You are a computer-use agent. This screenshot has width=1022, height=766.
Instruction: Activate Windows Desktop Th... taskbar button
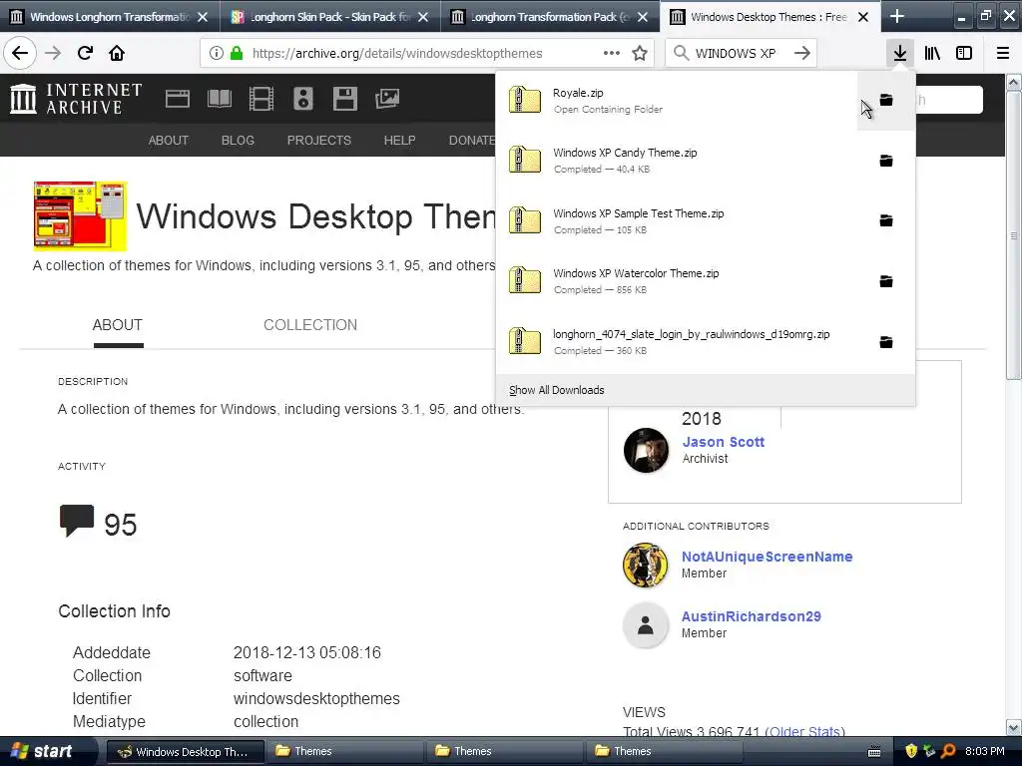185,752
